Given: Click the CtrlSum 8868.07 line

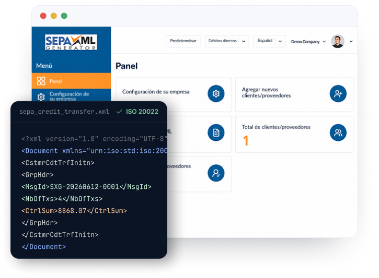Looking at the screenshot, I should (74, 211).
